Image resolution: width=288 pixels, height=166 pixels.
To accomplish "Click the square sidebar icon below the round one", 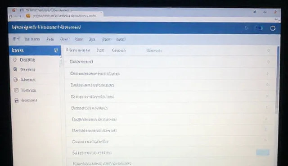I will pos(16,90).
